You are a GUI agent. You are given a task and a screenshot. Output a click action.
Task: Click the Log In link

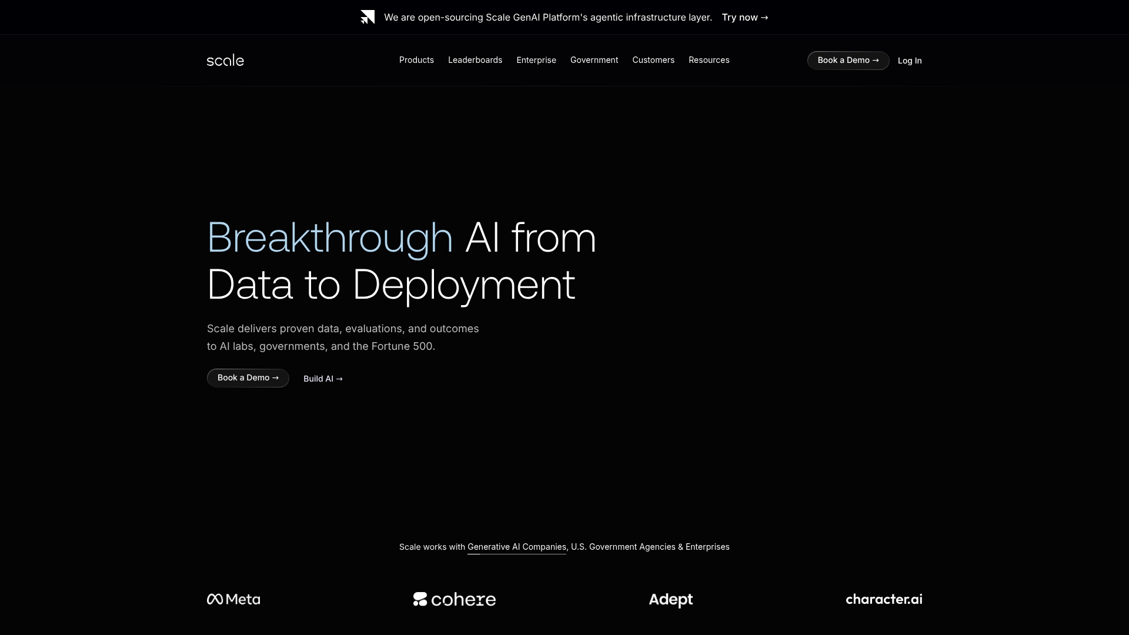[910, 61]
